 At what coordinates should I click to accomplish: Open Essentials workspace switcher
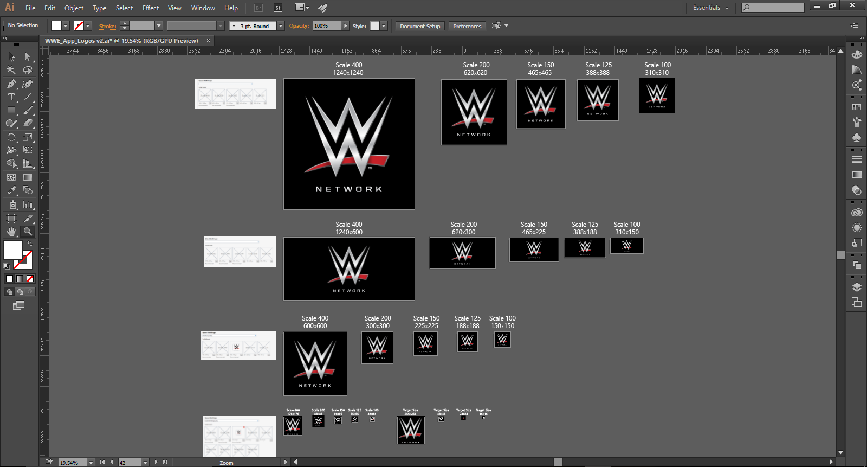point(710,8)
